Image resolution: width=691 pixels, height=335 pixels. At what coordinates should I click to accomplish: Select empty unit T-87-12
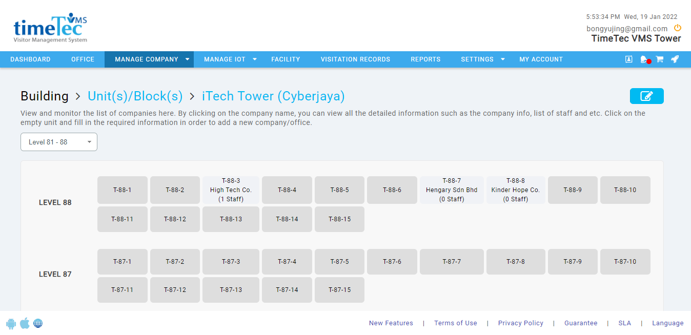(175, 290)
